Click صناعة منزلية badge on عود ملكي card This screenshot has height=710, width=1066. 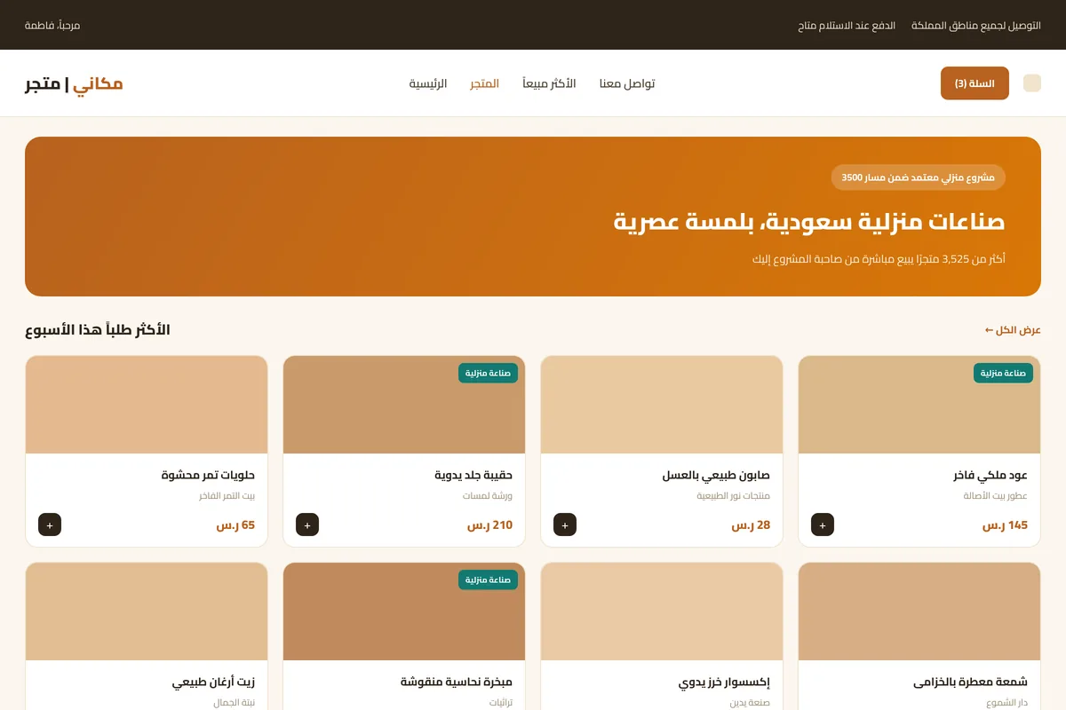pos(1003,373)
